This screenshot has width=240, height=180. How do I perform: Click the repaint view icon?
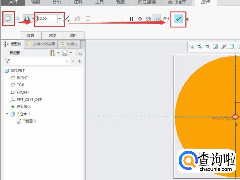(x=215, y=46)
